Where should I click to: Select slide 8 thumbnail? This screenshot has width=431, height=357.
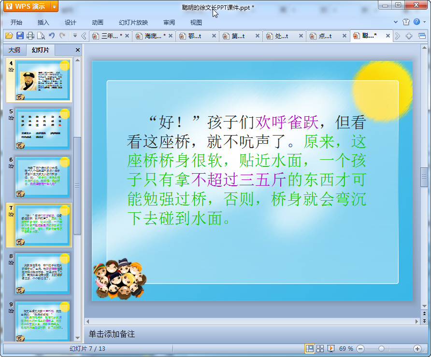(x=43, y=274)
